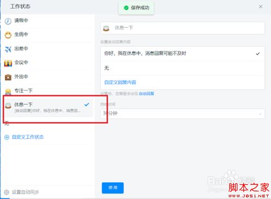Viewport: 271px width, 199px height.
Task: Click the checkmark beside the selected auto reply
Action: 258,54
